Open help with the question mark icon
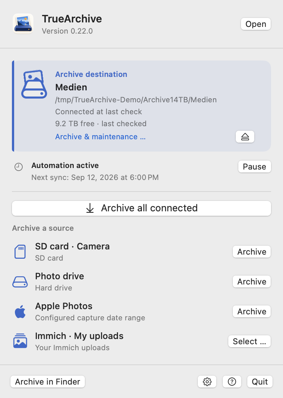Screen dimensions: 283x398 click(232, 382)
